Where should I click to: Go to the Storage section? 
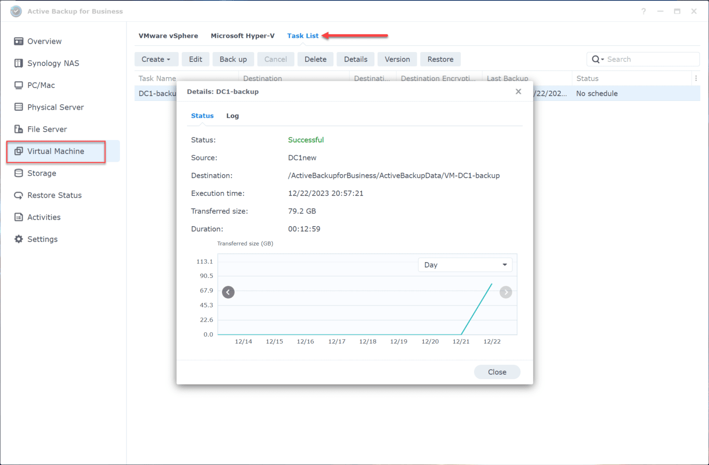(42, 173)
